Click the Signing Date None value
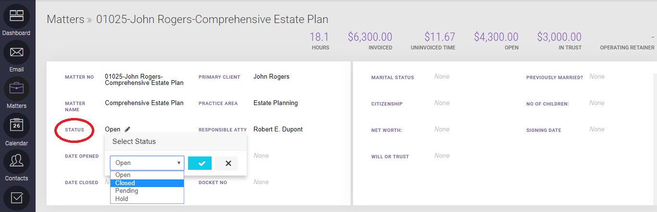This screenshot has height=212, width=657. point(596,130)
